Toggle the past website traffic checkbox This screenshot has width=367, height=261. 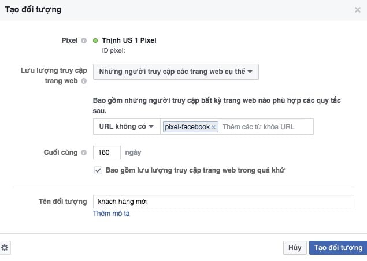[98, 170]
